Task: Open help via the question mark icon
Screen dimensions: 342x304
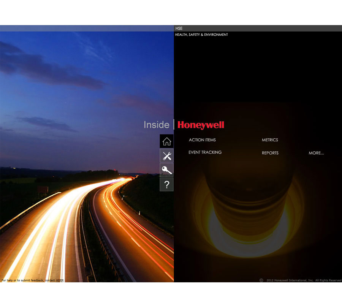Action: (x=166, y=185)
